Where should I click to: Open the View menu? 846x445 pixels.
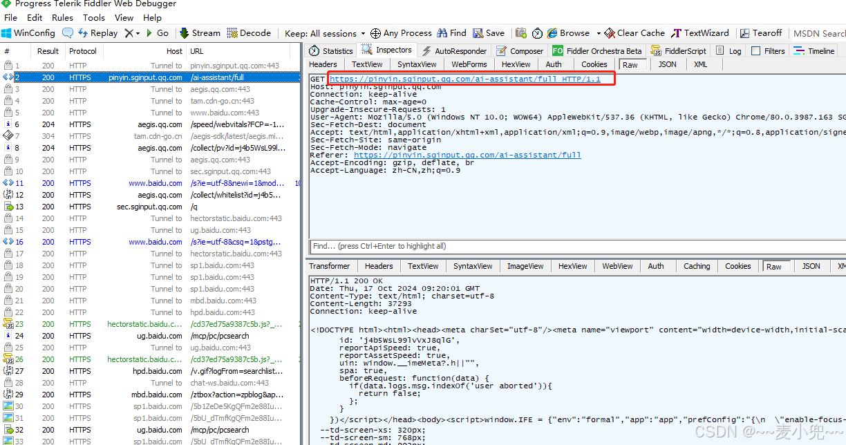pyautogui.click(x=124, y=17)
